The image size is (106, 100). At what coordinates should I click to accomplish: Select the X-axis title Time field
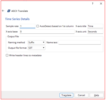[95, 26]
